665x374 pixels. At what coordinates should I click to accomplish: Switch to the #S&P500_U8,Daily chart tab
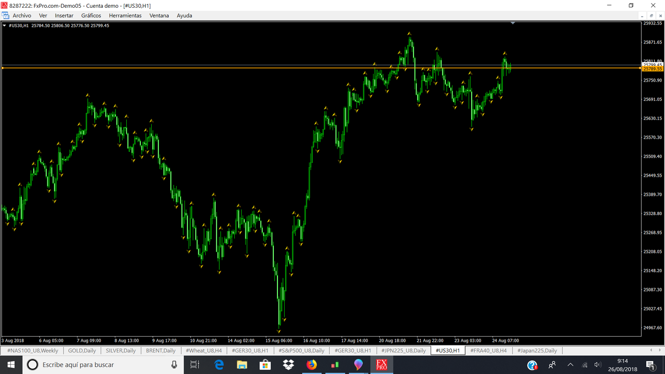click(x=301, y=350)
